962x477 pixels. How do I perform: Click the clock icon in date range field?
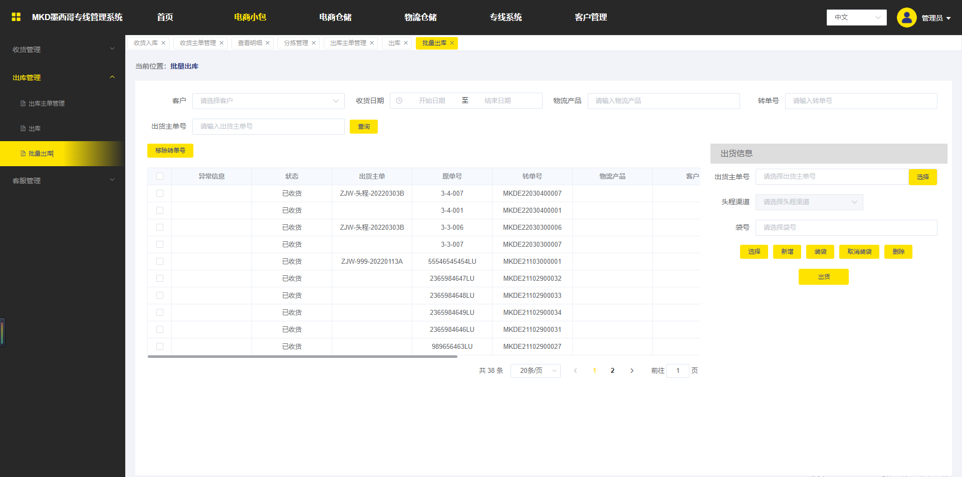pyautogui.click(x=399, y=101)
